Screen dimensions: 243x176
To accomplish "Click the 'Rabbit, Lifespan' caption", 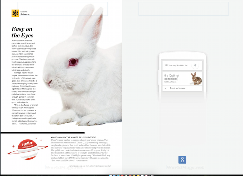I will click(170, 82).
